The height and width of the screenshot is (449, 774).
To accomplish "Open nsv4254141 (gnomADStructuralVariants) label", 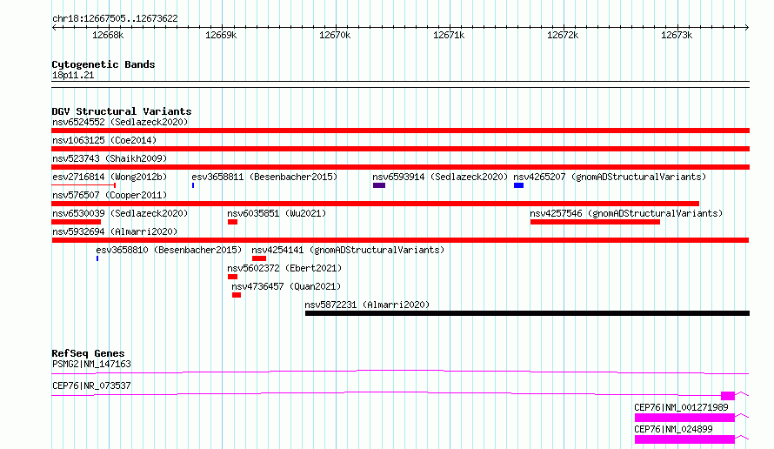I will [348, 250].
